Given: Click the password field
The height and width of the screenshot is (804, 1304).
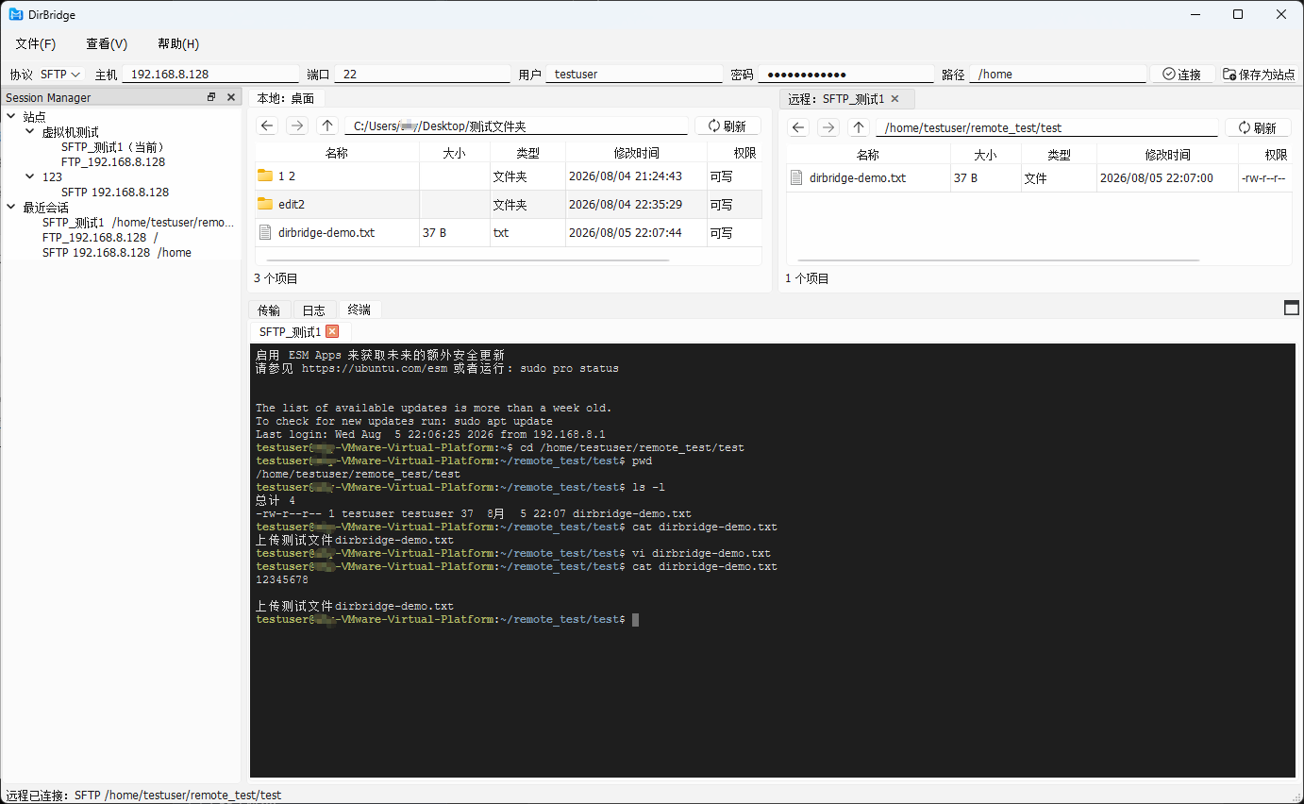Looking at the screenshot, I should tap(845, 74).
